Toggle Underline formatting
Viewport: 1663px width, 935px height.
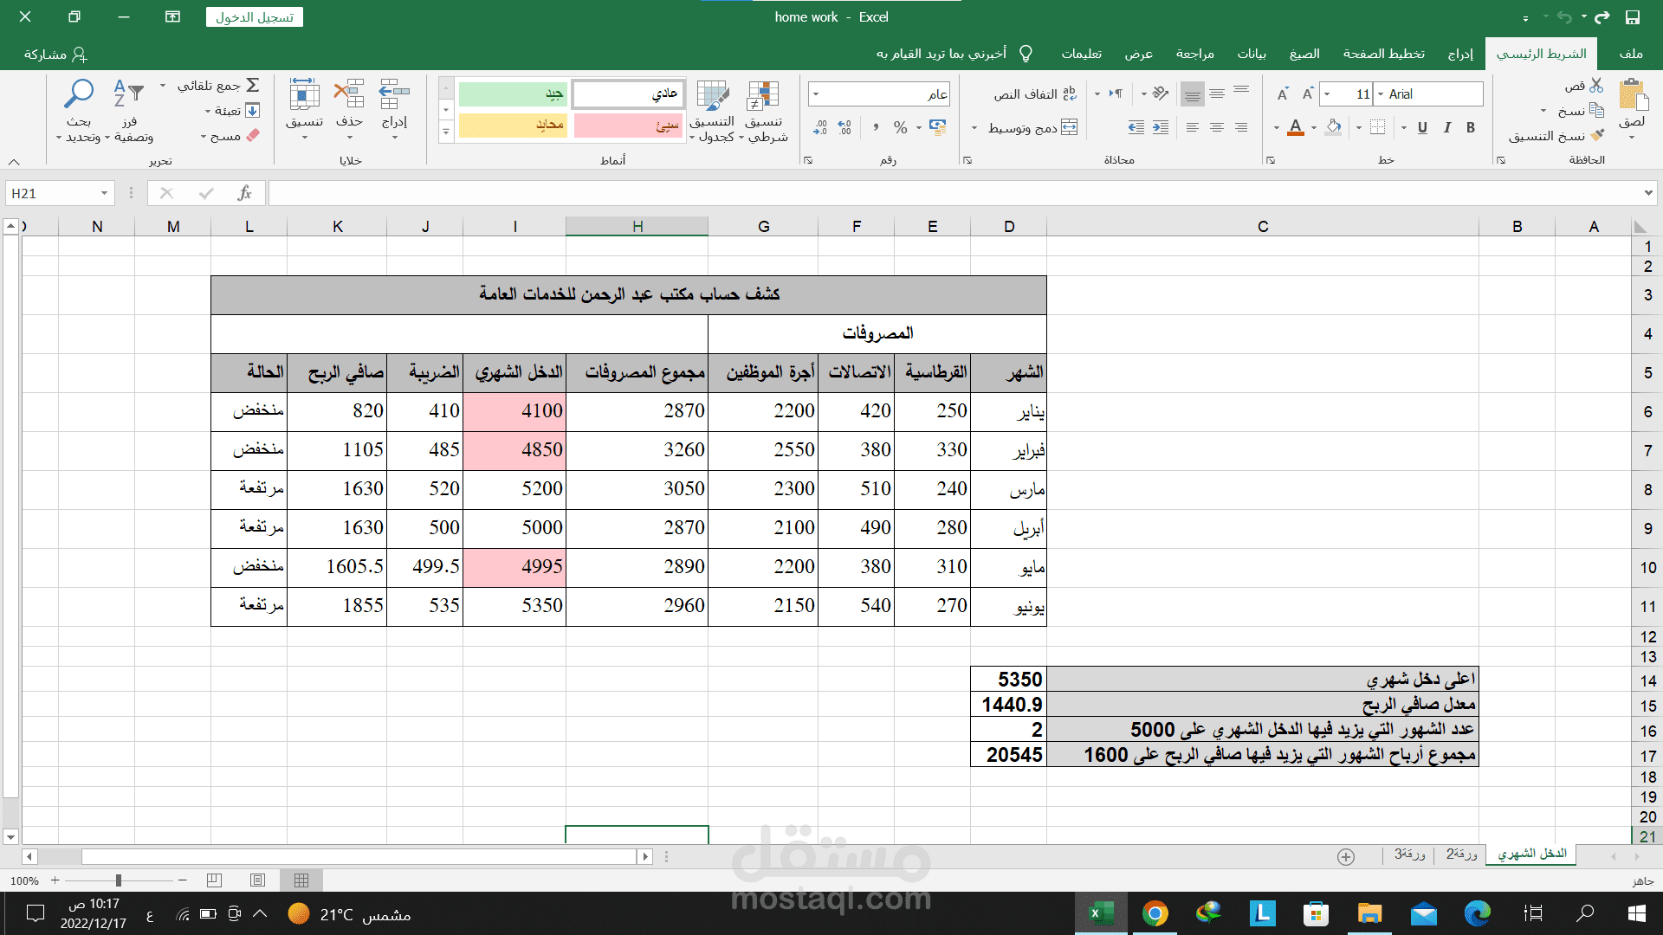tap(1422, 127)
